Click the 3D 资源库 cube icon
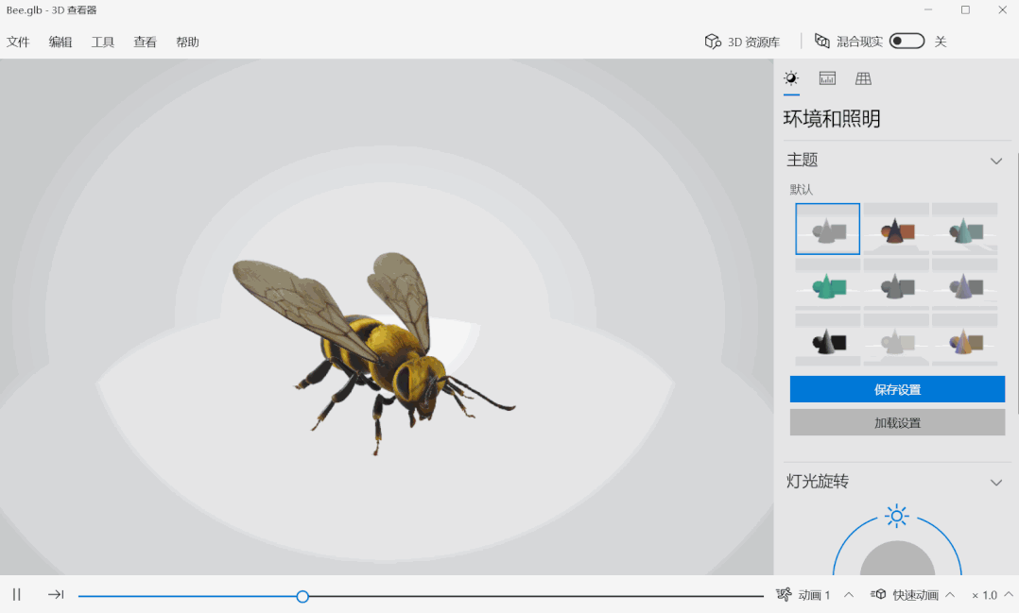Screen dimensions: 1019x613 pyautogui.click(x=713, y=42)
